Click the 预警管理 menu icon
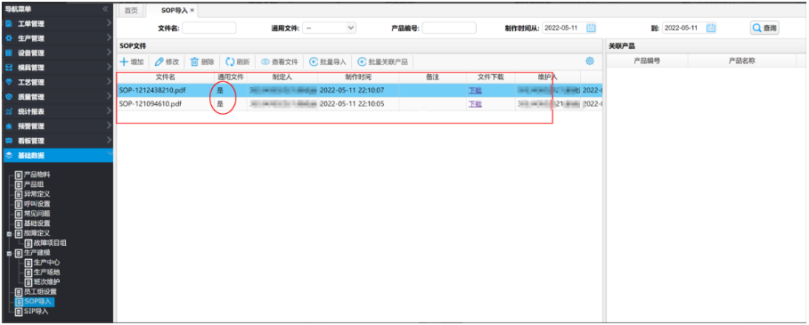Image resolution: width=809 pixels, height=325 pixels. pyautogui.click(x=9, y=126)
